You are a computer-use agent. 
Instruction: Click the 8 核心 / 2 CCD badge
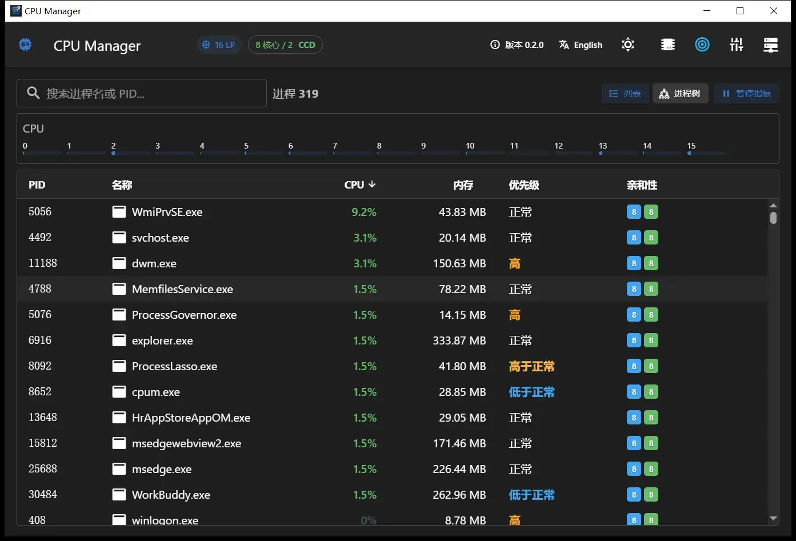pyautogui.click(x=285, y=45)
